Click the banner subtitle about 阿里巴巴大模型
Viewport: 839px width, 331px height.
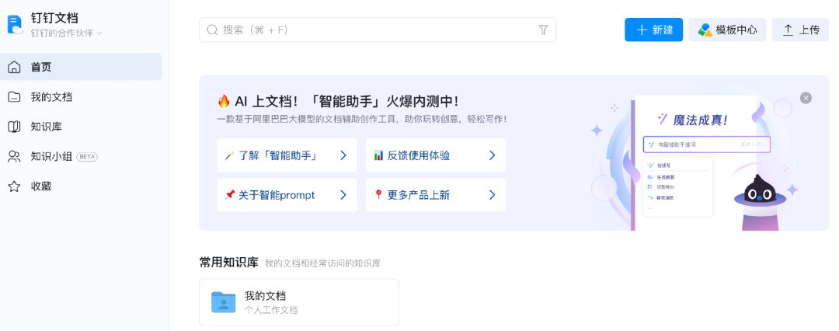point(362,119)
